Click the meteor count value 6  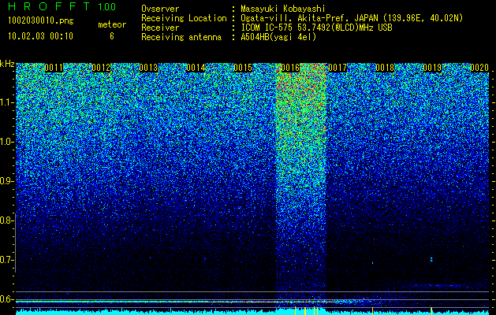[x=112, y=36]
